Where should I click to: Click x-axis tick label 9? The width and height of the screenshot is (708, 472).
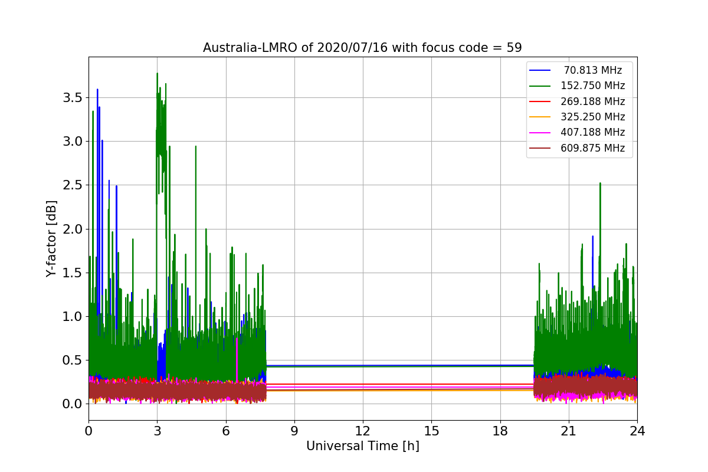point(294,431)
